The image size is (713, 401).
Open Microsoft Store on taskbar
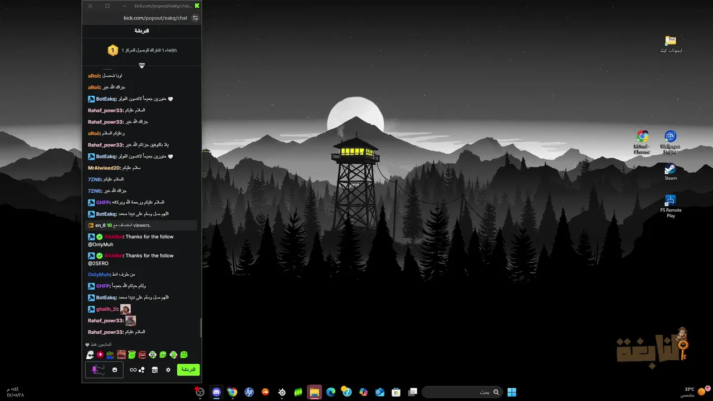(x=396, y=392)
